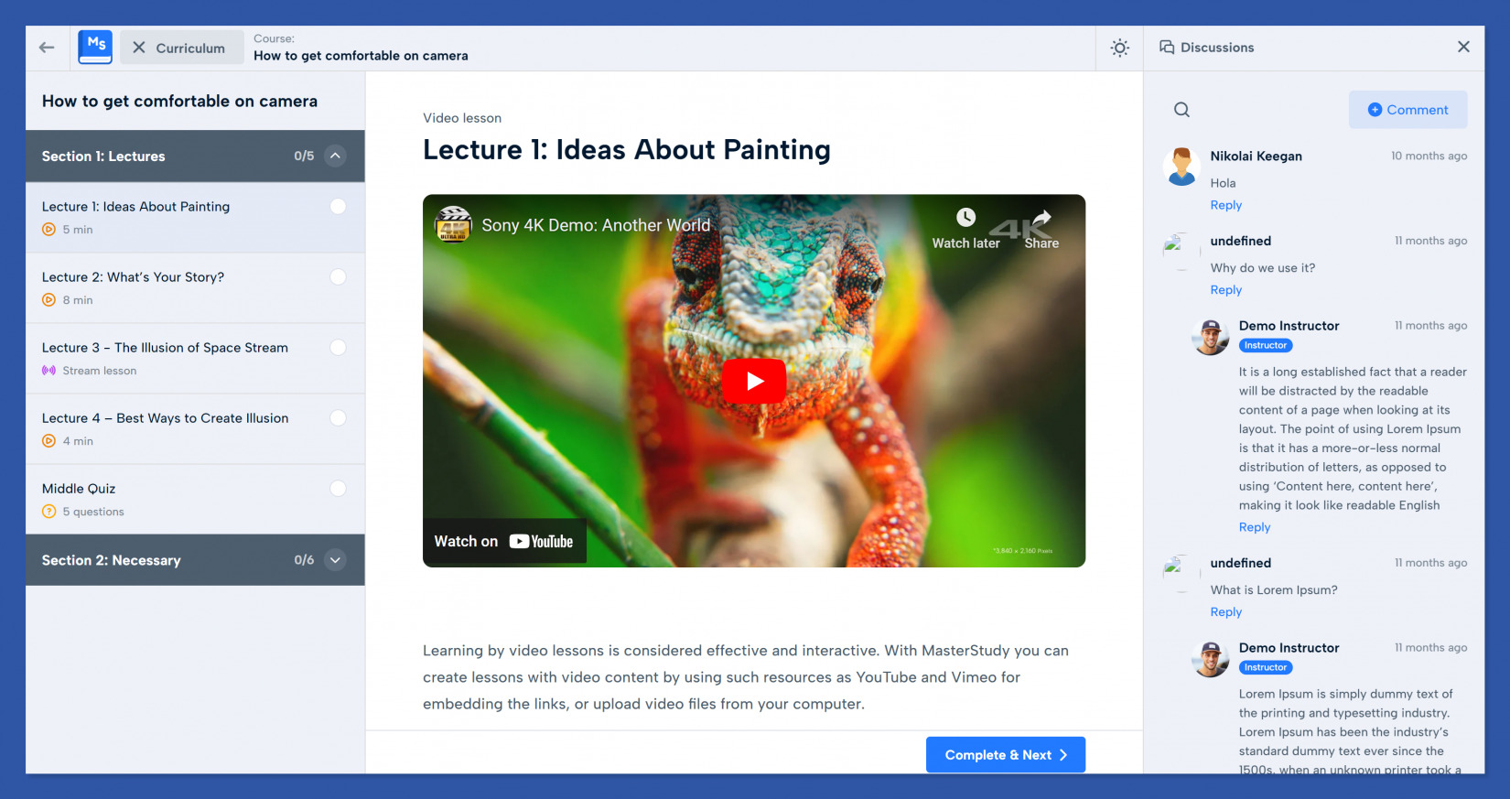Add a new Comment
Screen dimensions: 1510x799
point(1408,110)
